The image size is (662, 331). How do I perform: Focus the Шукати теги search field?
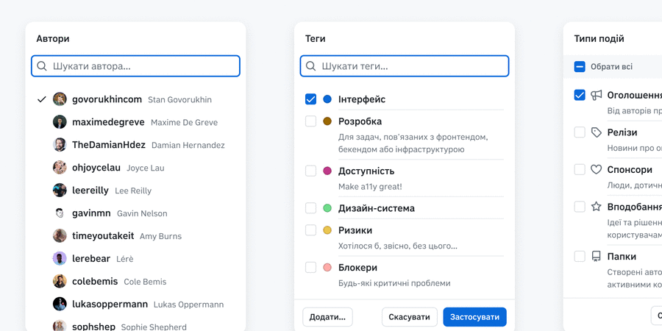[x=412, y=66]
